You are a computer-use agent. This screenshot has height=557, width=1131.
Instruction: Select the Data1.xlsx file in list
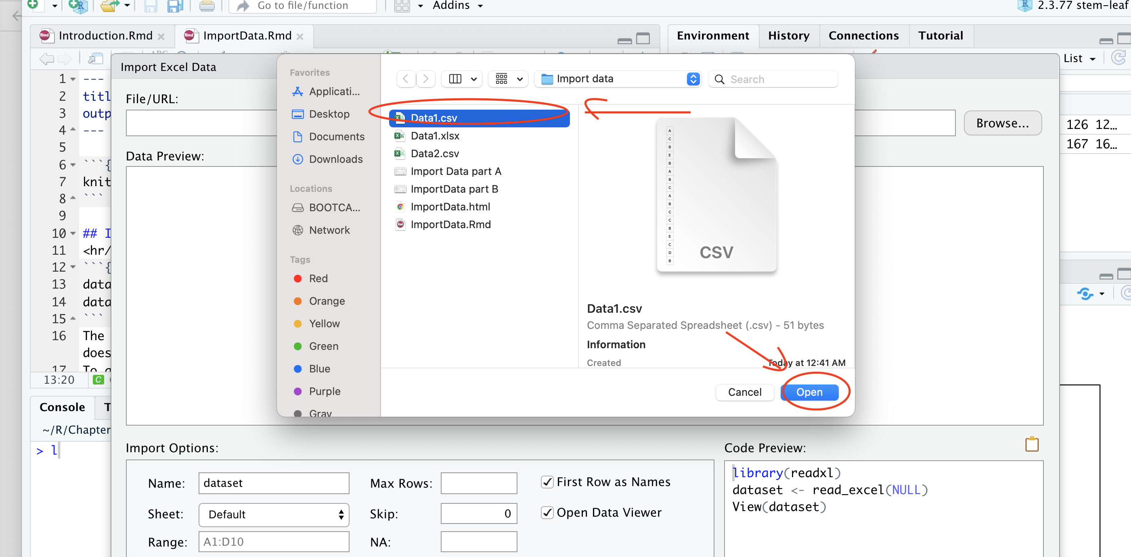pyautogui.click(x=435, y=136)
